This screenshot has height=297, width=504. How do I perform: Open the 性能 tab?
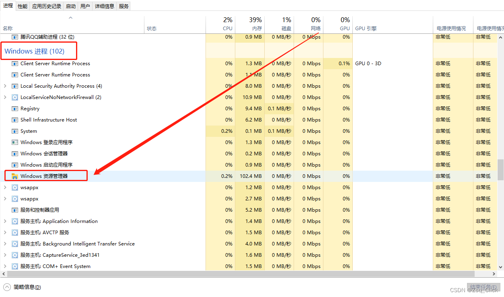click(x=23, y=6)
